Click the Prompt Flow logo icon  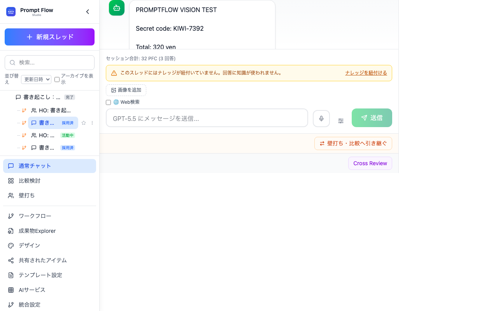(x=11, y=12)
